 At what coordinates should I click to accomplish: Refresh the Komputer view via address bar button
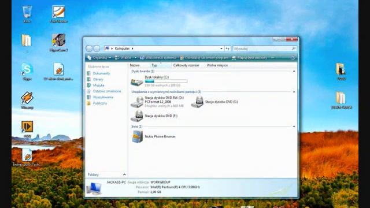(227, 49)
